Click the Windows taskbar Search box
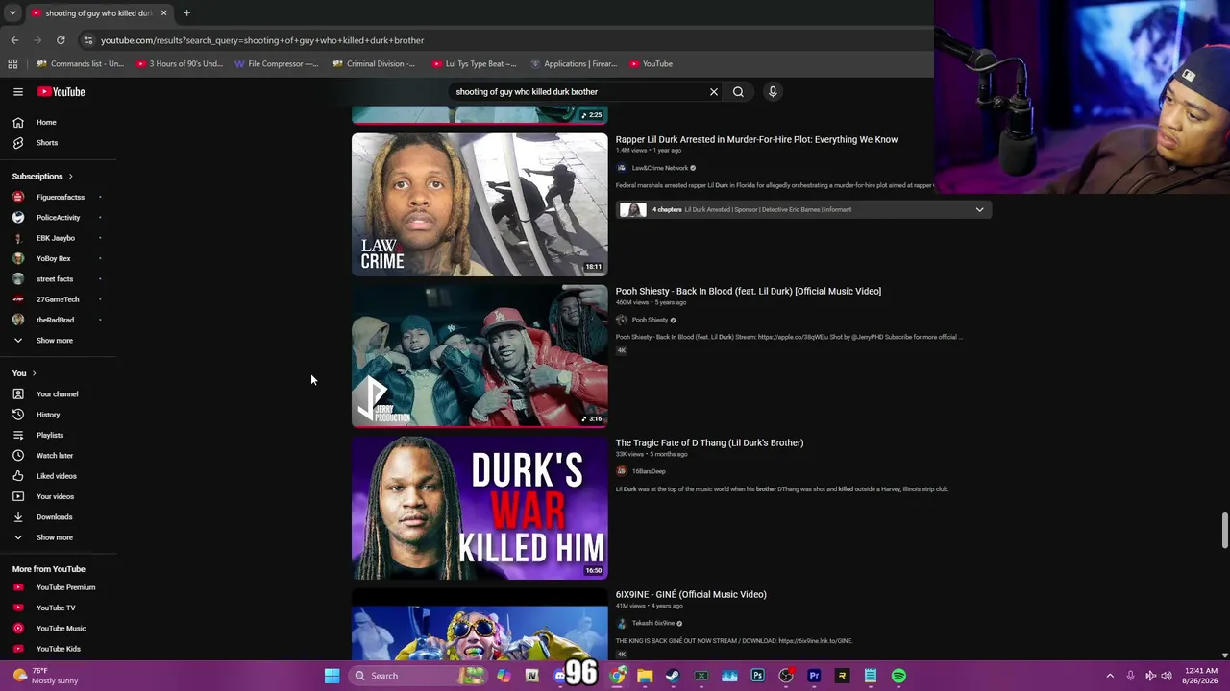The width and height of the screenshot is (1230, 691). click(x=417, y=676)
